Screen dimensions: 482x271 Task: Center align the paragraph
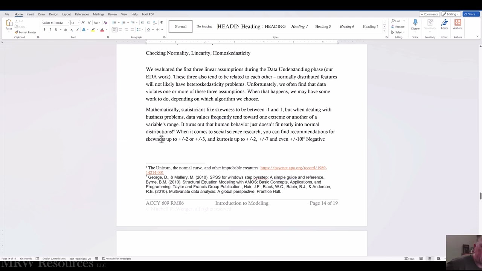pos(120,30)
